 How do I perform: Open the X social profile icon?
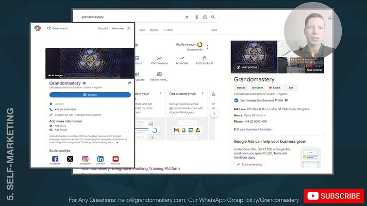tap(70, 159)
